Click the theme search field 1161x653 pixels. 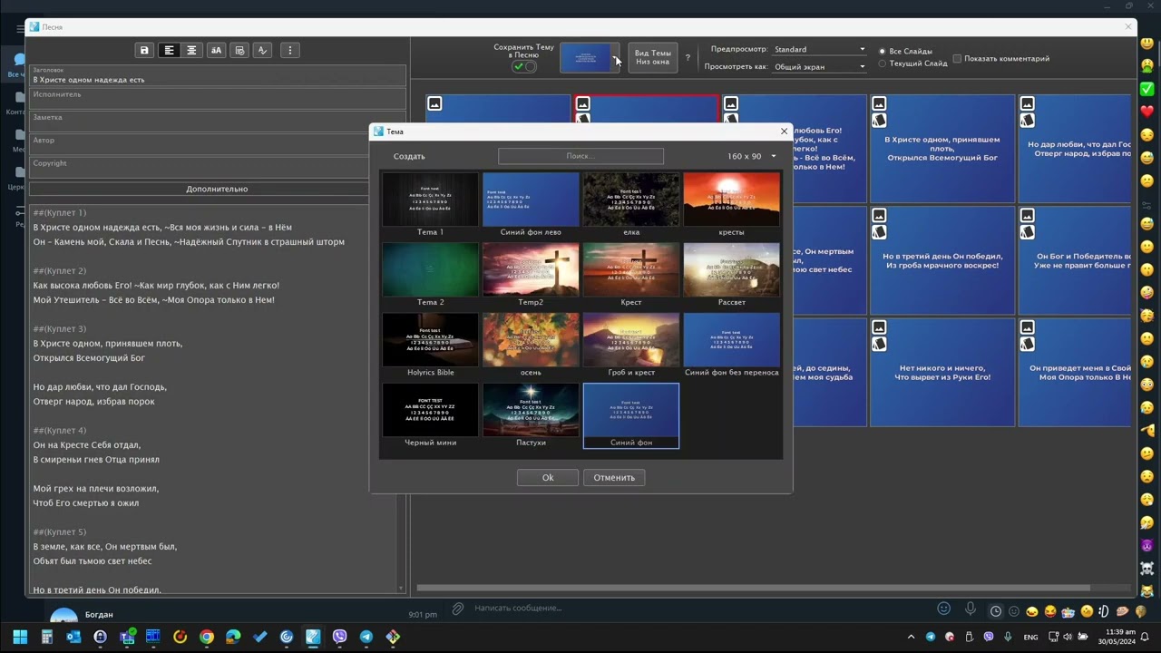click(580, 156)
